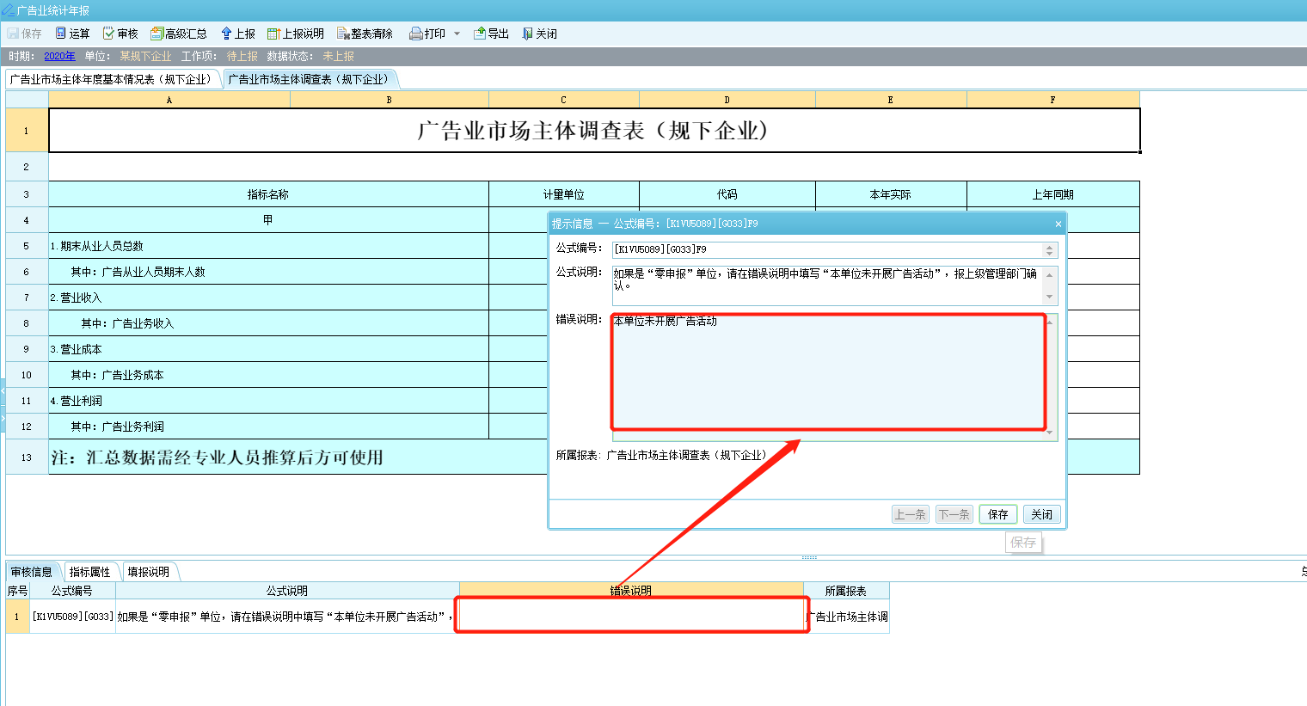This screenshot has height=706, width=1307.
Task: Click the 运算 calculate toolbar icon
Action: 61,34
